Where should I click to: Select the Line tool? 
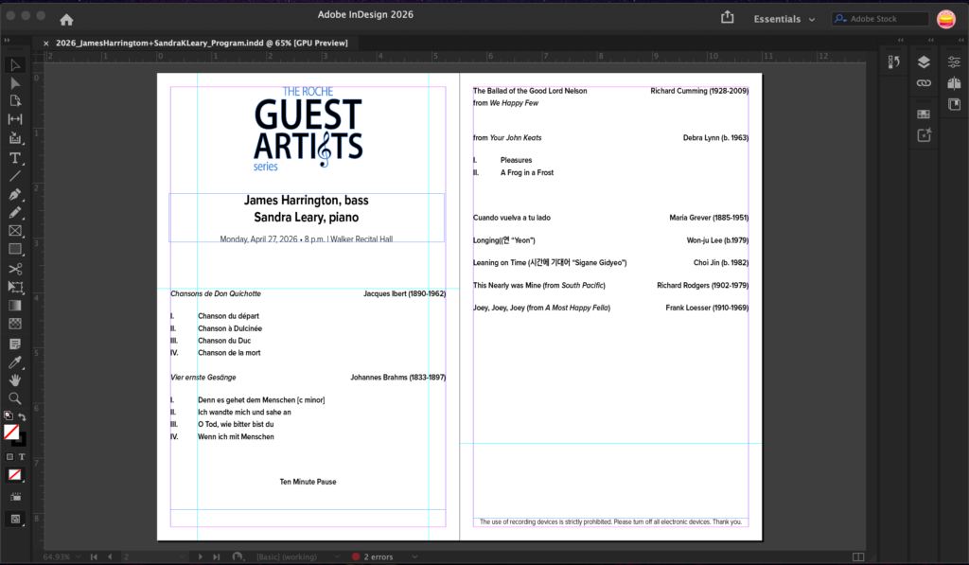point(15,176)
